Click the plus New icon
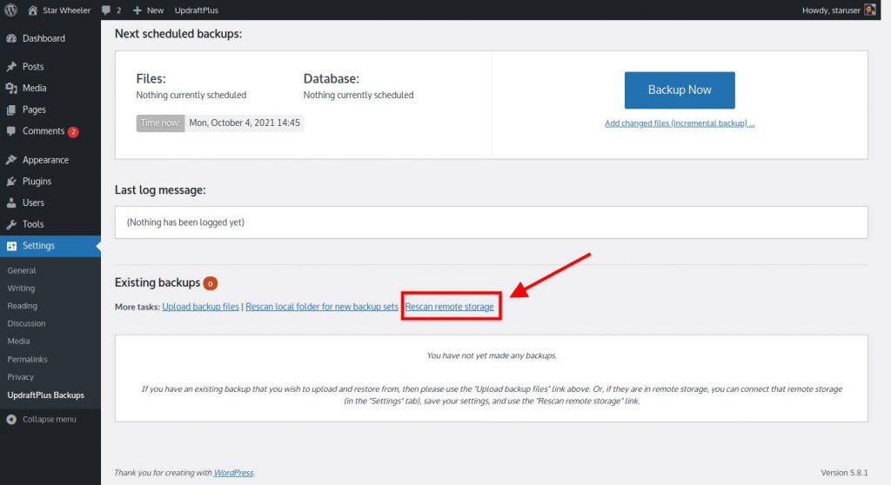The image size is (891, 485). [x=137, y=10]
